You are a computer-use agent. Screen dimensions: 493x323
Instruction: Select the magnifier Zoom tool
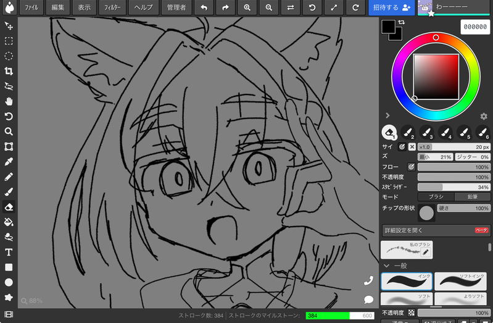9,132
